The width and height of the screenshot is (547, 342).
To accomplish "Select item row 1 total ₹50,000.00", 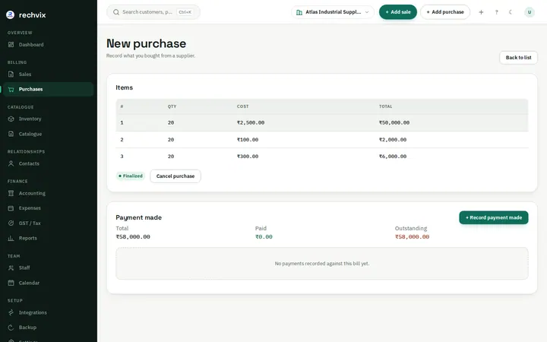I will pos(394,123).
